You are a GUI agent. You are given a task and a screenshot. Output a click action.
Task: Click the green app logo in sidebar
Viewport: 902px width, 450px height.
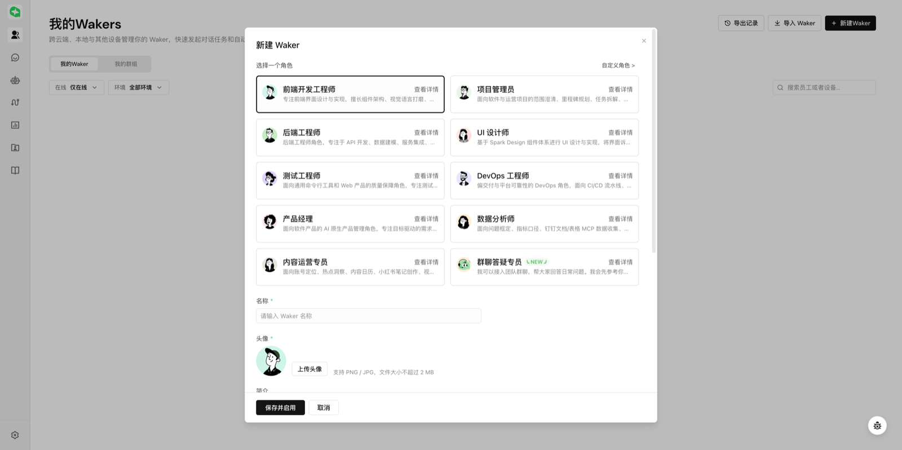tap(15, 12)
